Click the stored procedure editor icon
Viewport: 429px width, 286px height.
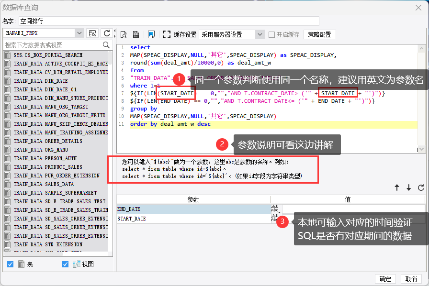136,34
